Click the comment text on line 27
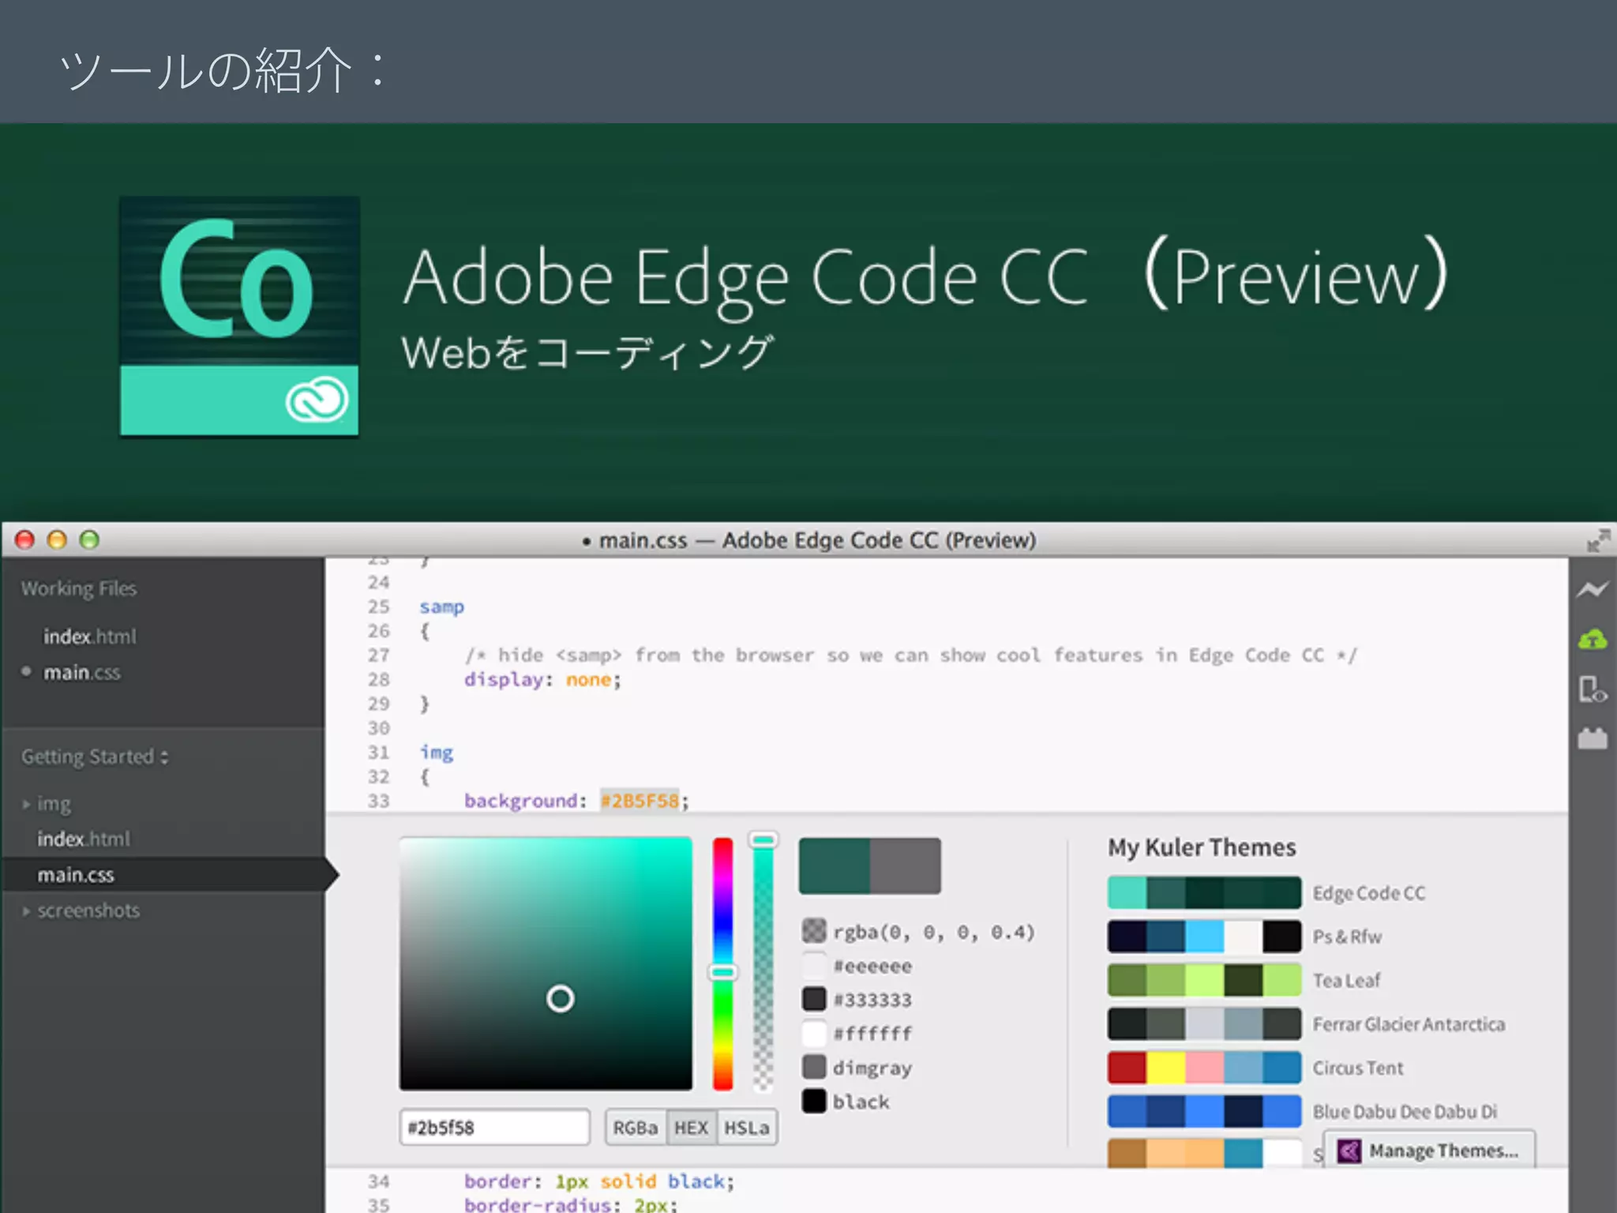The width and height of the screenshot is (1617, 1213). (x=910, y=655)
